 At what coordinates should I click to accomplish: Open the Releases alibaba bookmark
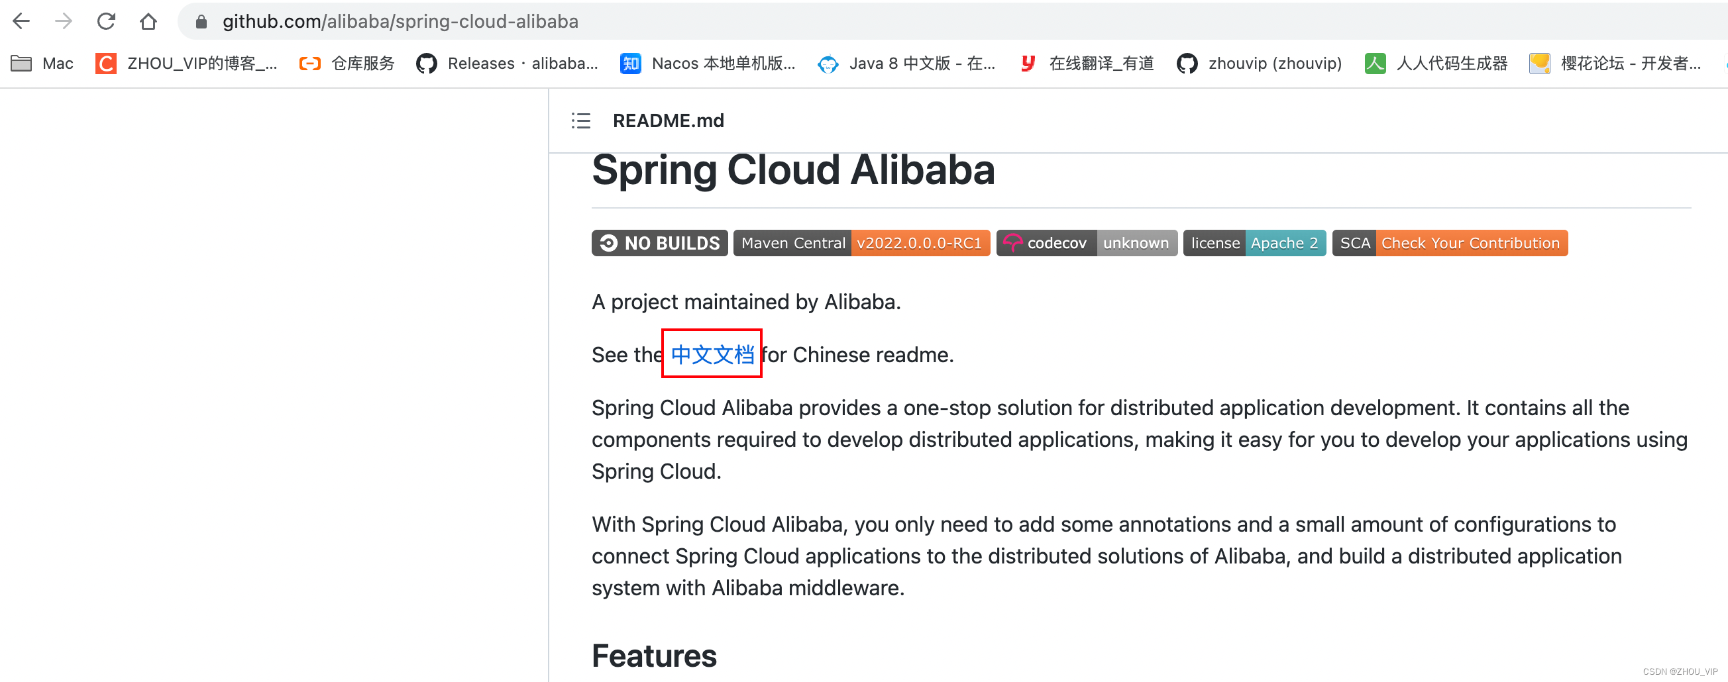(507, 64)
